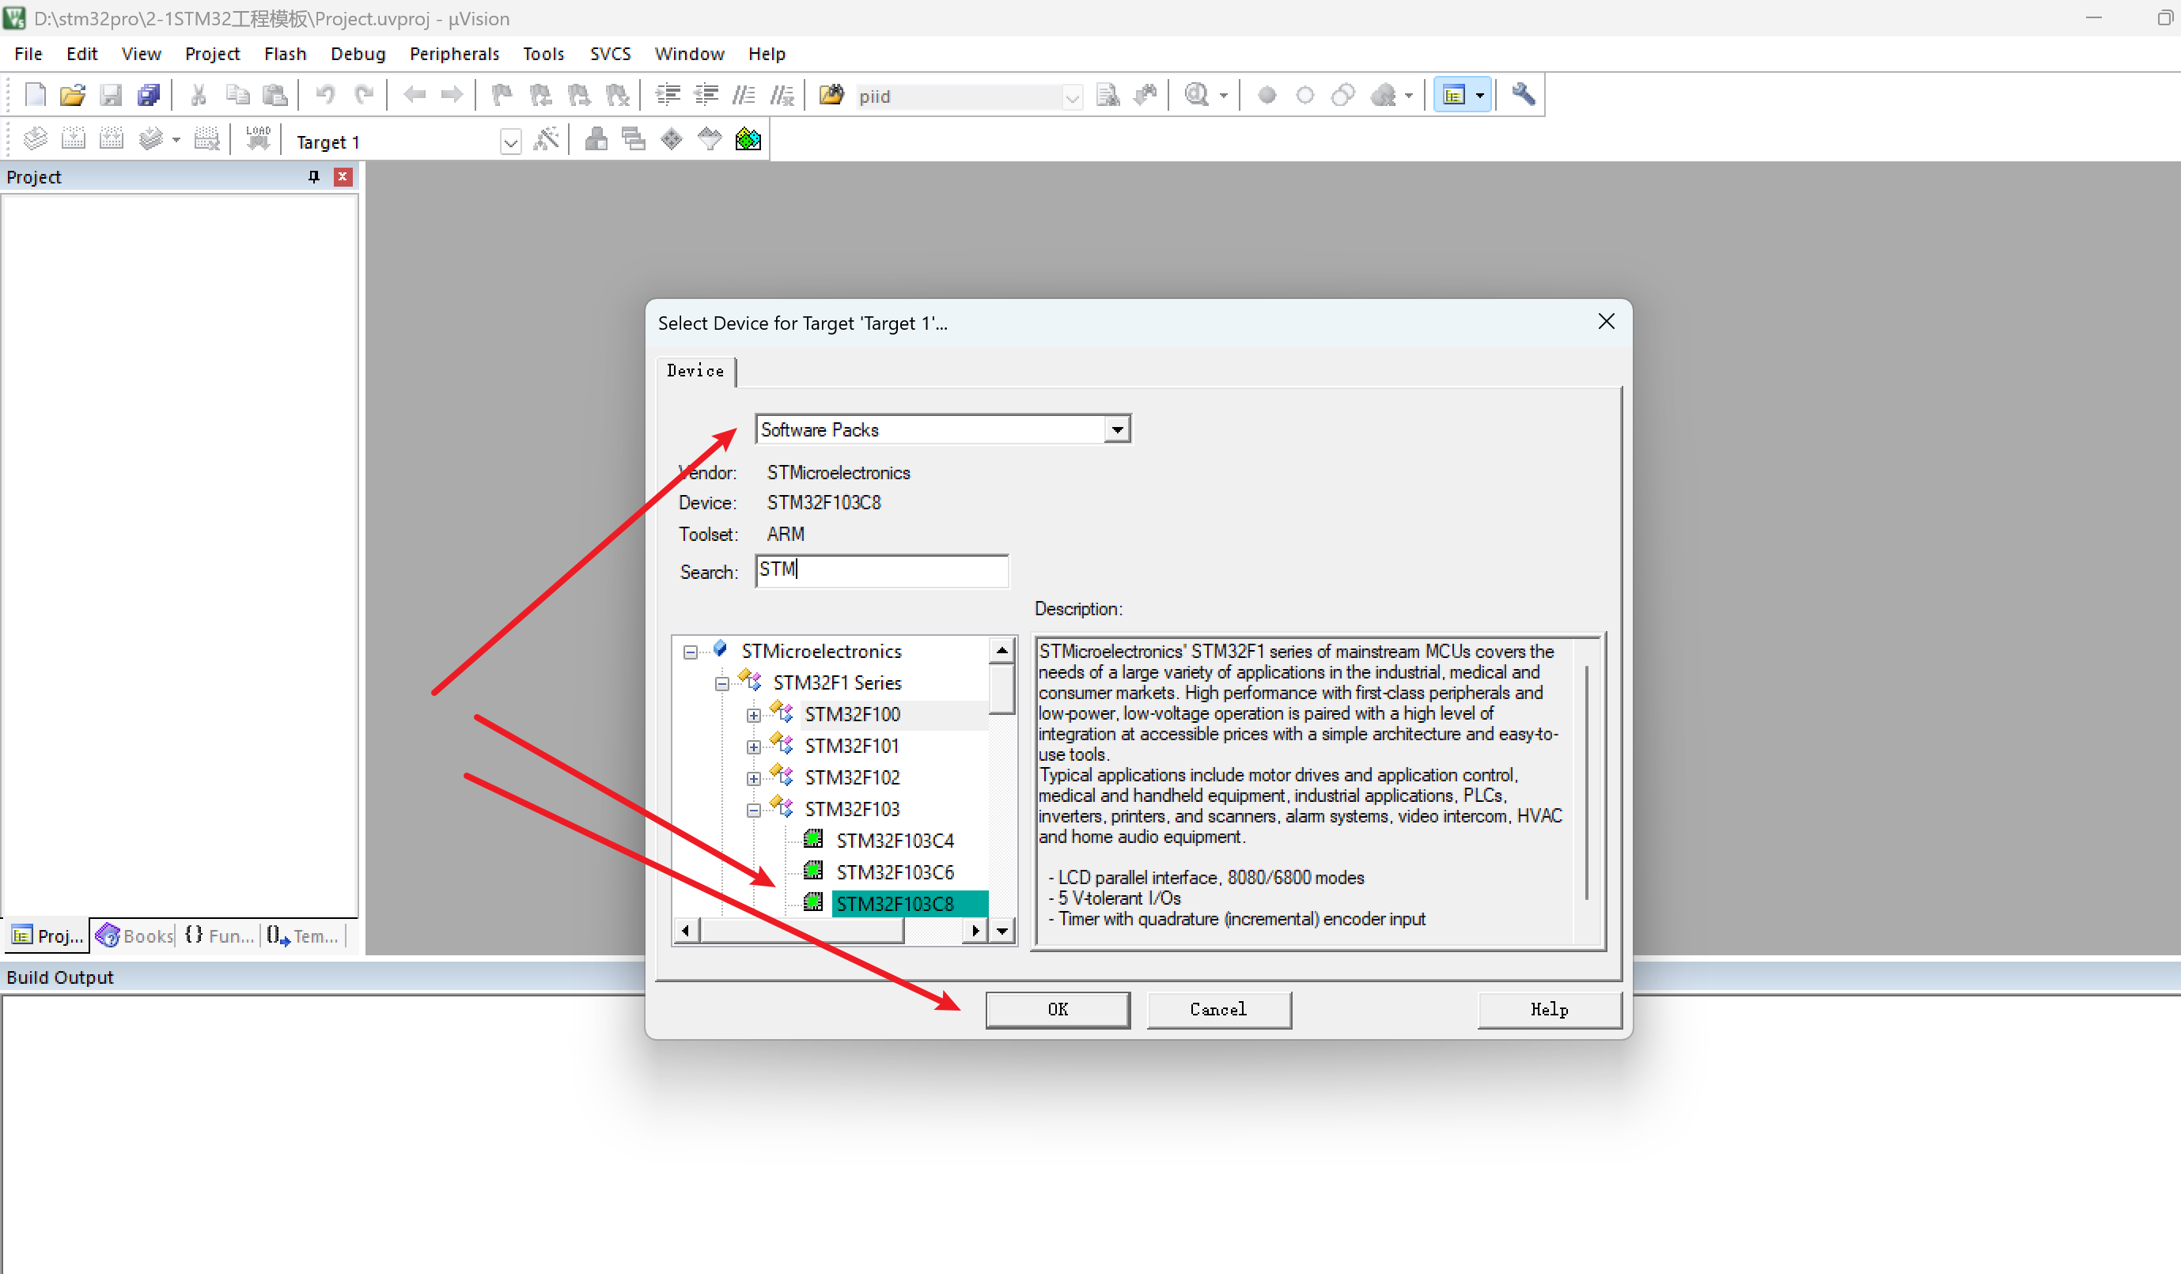This screenshot has height=1274, width=2181.
Task: Open the Peripherals menu
Action: [454, 54]
